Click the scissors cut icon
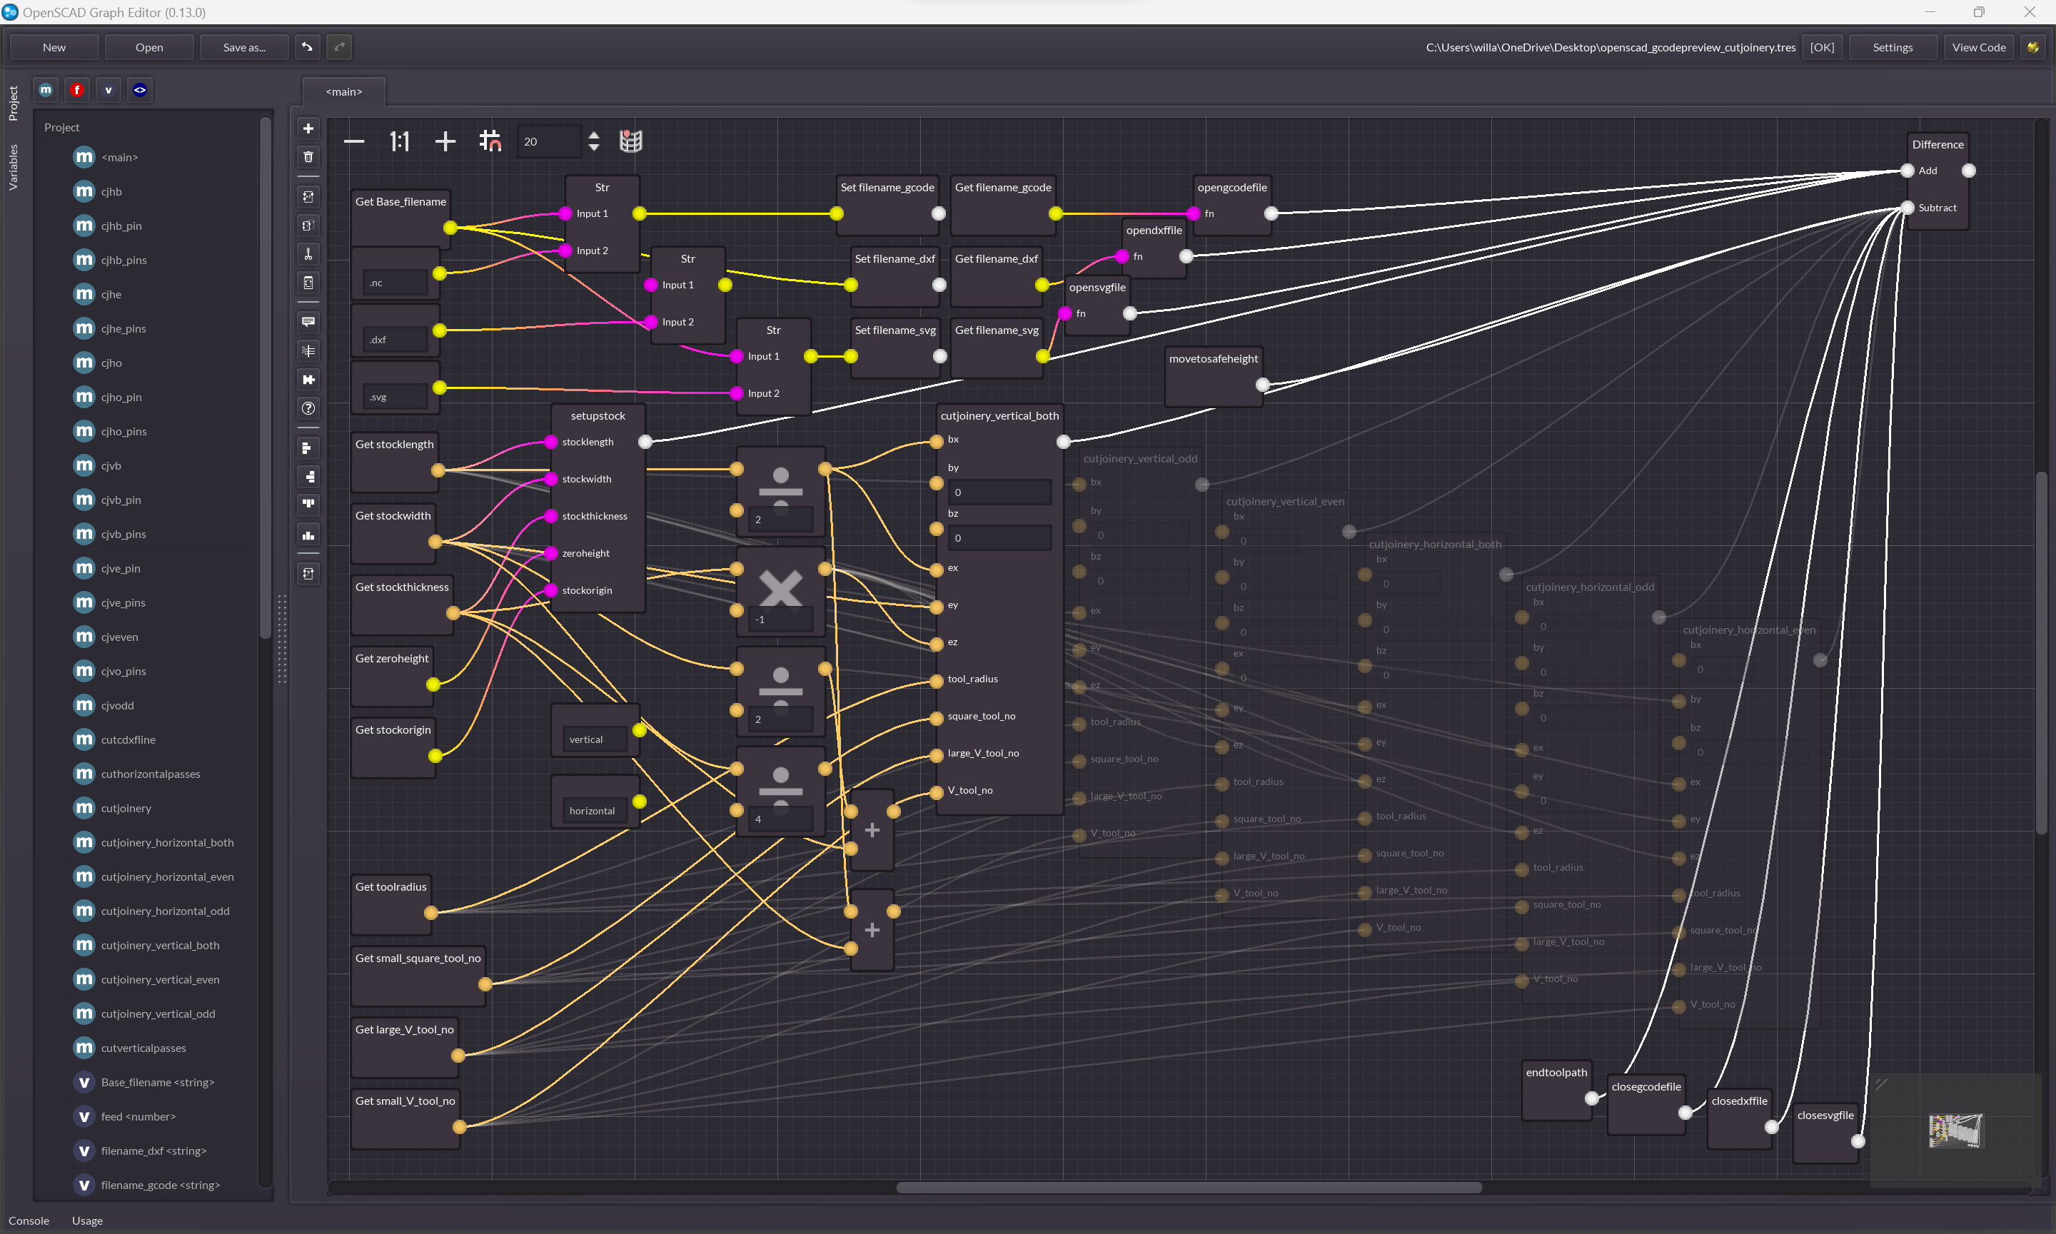 pos(308,255)
